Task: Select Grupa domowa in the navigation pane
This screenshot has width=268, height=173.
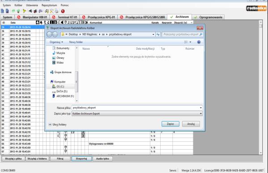Action: click(61, 72)
